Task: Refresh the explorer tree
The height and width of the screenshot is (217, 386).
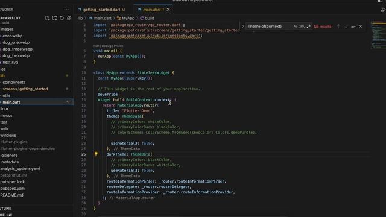Action: [x=62, y=18]
